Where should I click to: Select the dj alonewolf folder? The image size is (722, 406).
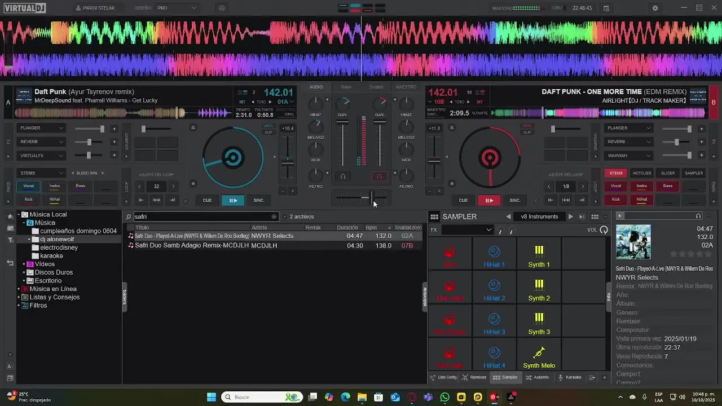click(57, 239)
